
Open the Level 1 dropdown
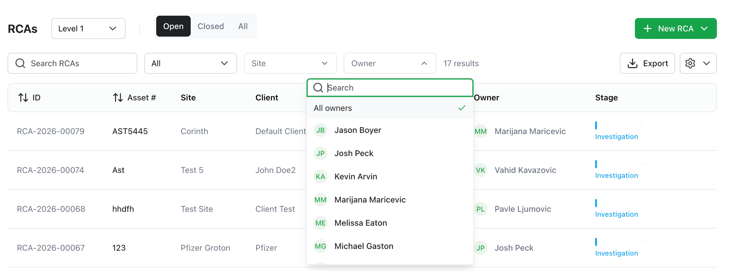pyautogui.click(x=88, y=29)
